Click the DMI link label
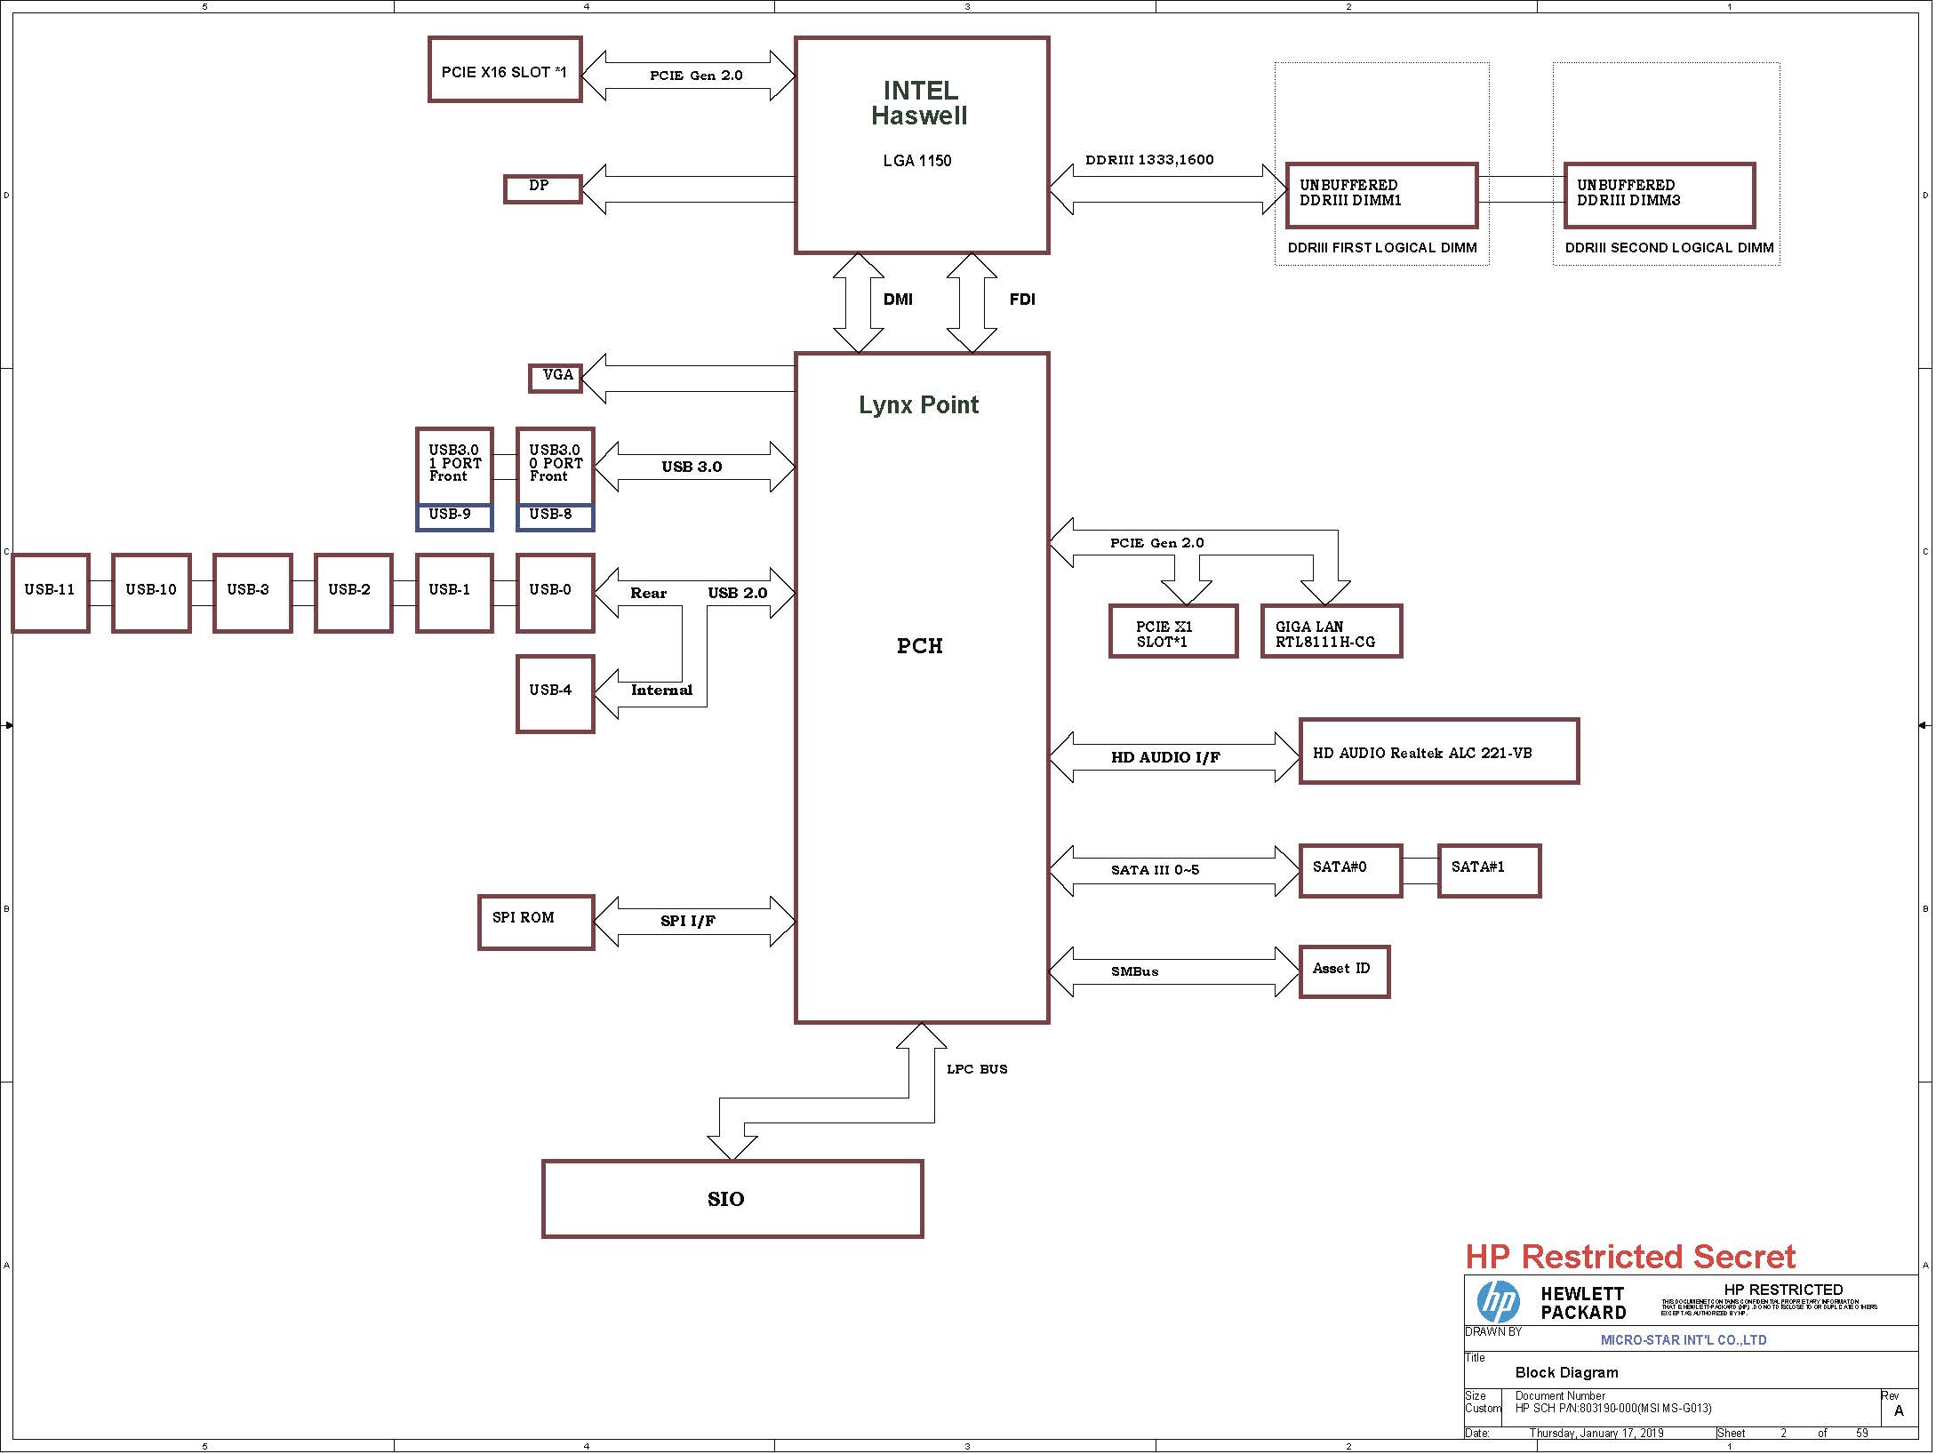The image size is (1944, 1454). click(898, 300)
